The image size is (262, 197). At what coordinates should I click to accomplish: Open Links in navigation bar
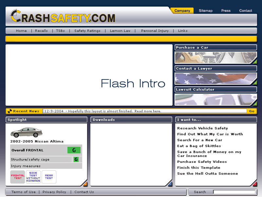coord(183,31)
